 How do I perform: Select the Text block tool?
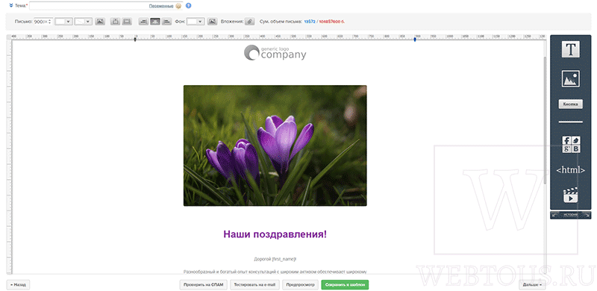pos(570,49)
